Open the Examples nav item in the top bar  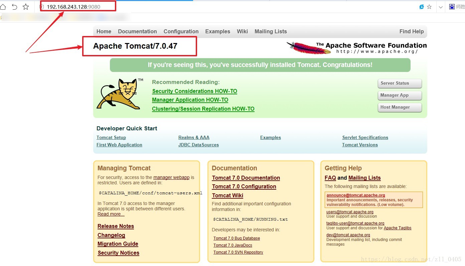(x=218, y=31)
